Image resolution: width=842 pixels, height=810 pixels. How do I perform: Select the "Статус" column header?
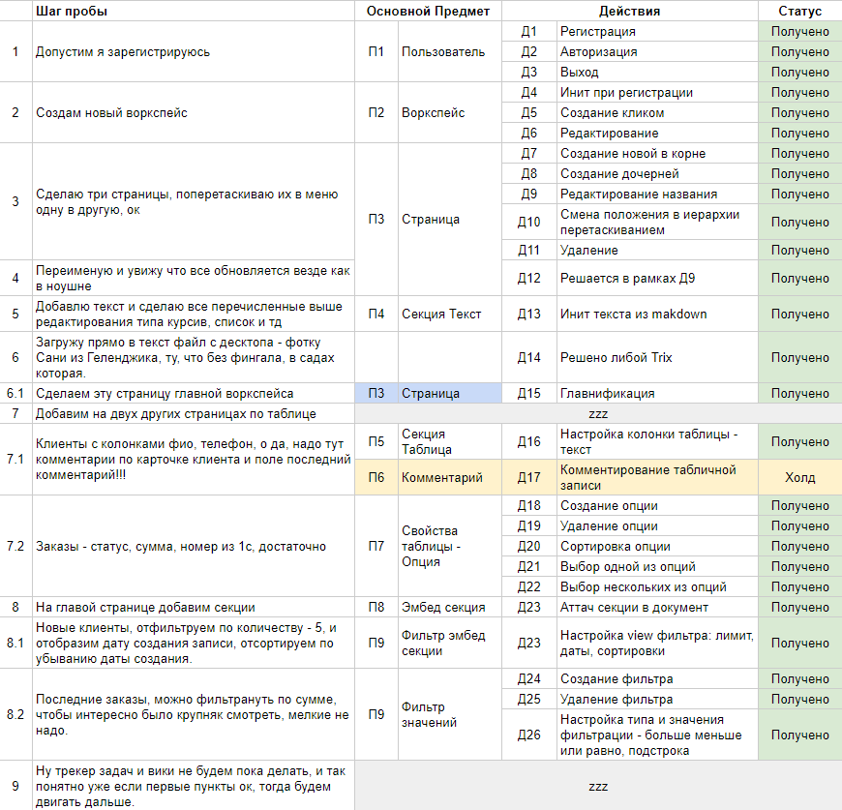799,12
